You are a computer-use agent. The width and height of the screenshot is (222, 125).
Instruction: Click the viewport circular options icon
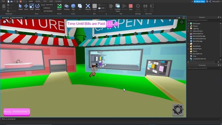coord(182,22)
